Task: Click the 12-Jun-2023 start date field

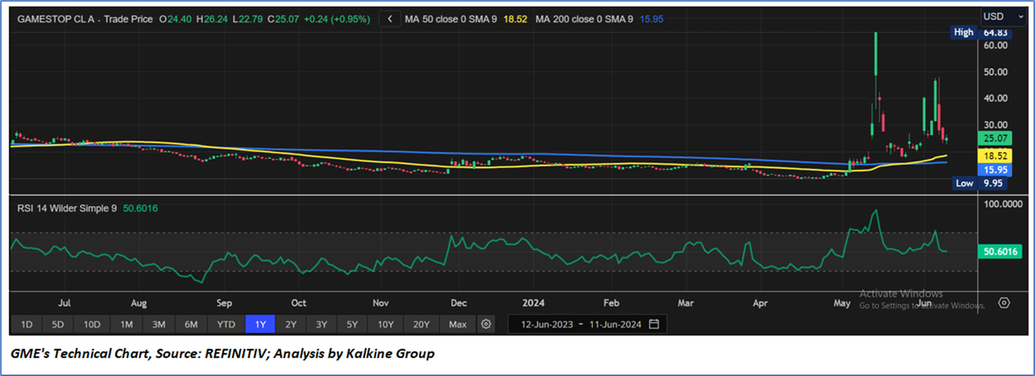Action: click(x=547, y=324)
